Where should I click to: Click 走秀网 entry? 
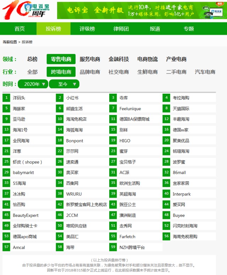coord(136,226)
